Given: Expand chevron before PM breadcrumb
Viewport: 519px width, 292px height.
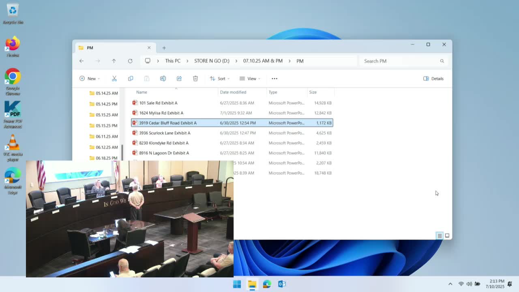Looking at the screenshot, I should 290,61.
